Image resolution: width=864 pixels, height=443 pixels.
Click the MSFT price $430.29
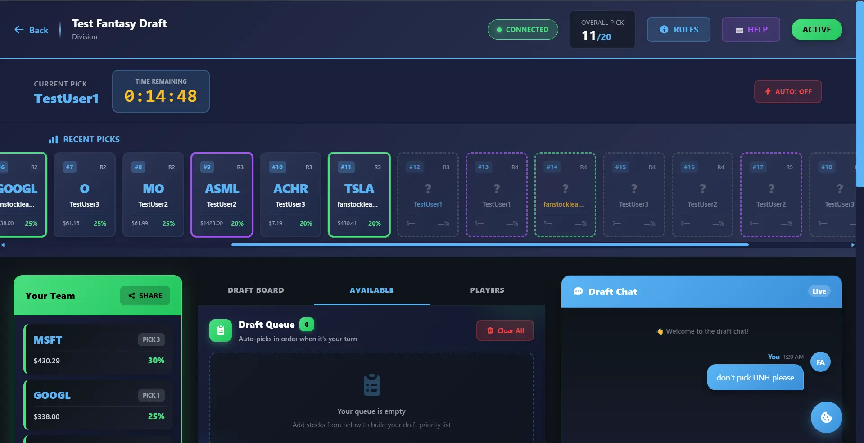[46, 361]
